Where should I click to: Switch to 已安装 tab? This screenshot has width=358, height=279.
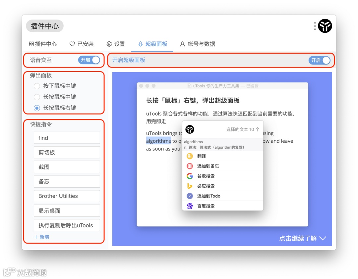[82, 44]
